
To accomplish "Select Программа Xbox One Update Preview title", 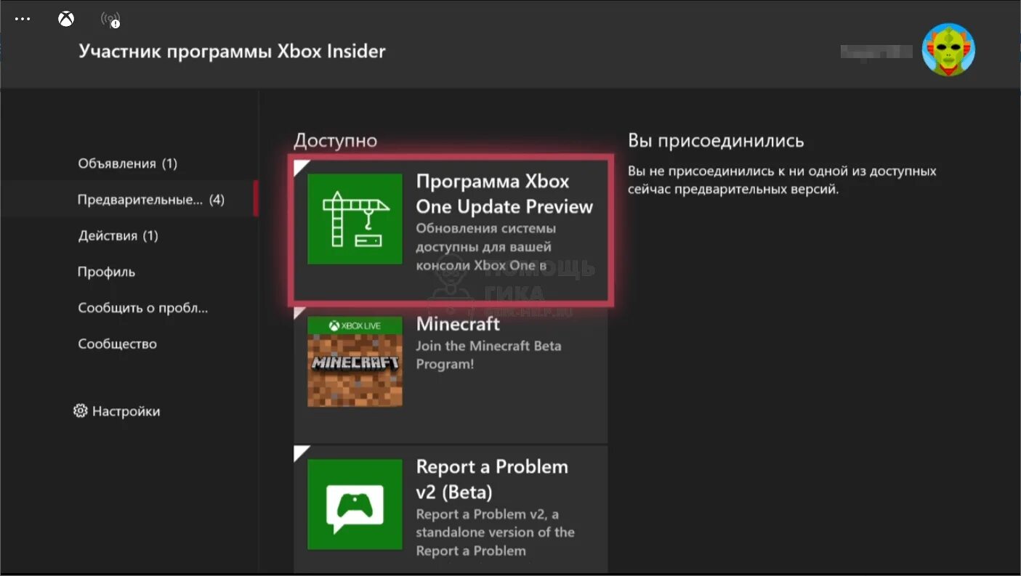I will point(504,194).
